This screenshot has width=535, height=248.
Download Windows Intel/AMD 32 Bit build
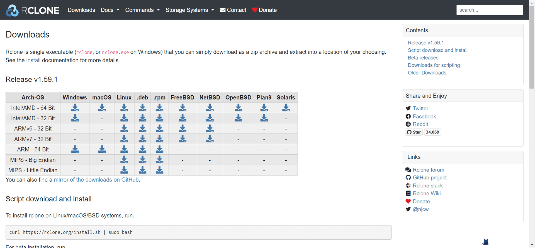75,118
